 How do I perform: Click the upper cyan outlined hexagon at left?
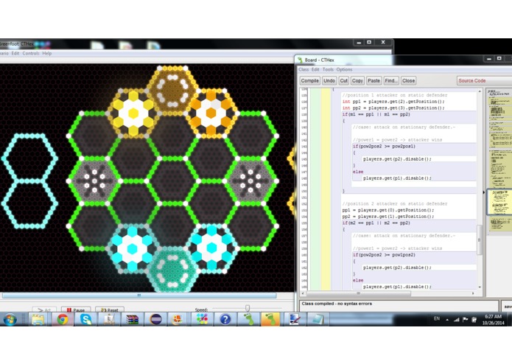click(x=30, y=158)
